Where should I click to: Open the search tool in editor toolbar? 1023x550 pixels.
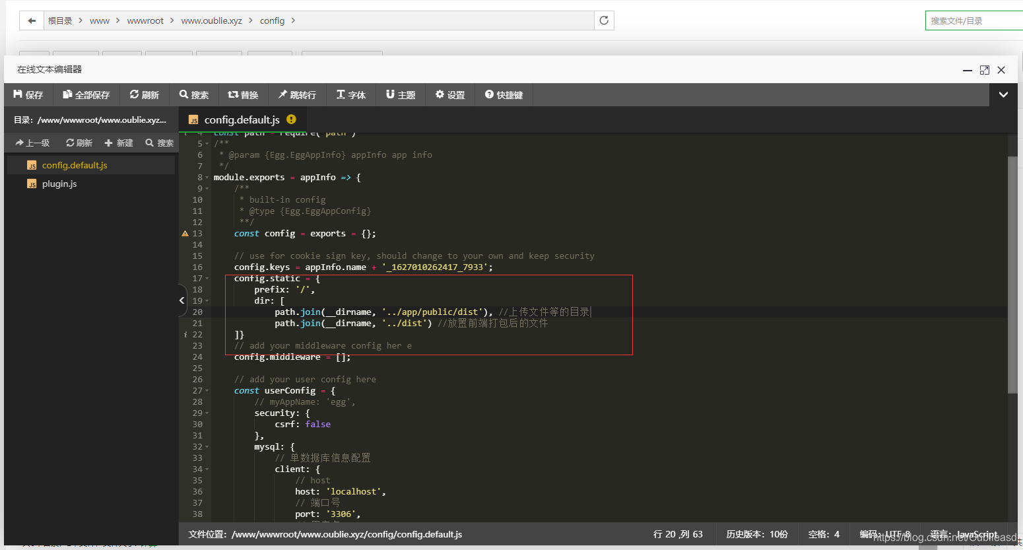194,95
